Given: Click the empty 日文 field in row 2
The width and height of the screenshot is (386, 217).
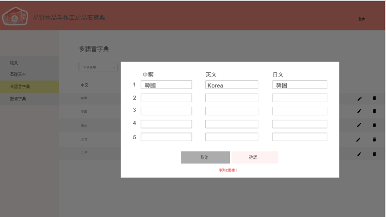Looking at the screenshot, I should (x=299, y=98).
